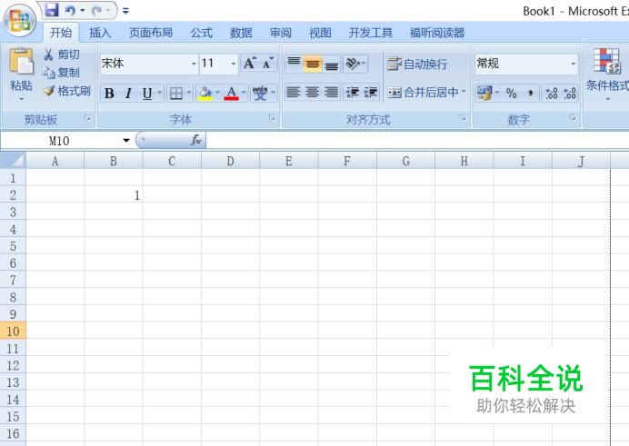
Task: Open the 数据 ribbon tab
Action: click(x=241, y=33)
